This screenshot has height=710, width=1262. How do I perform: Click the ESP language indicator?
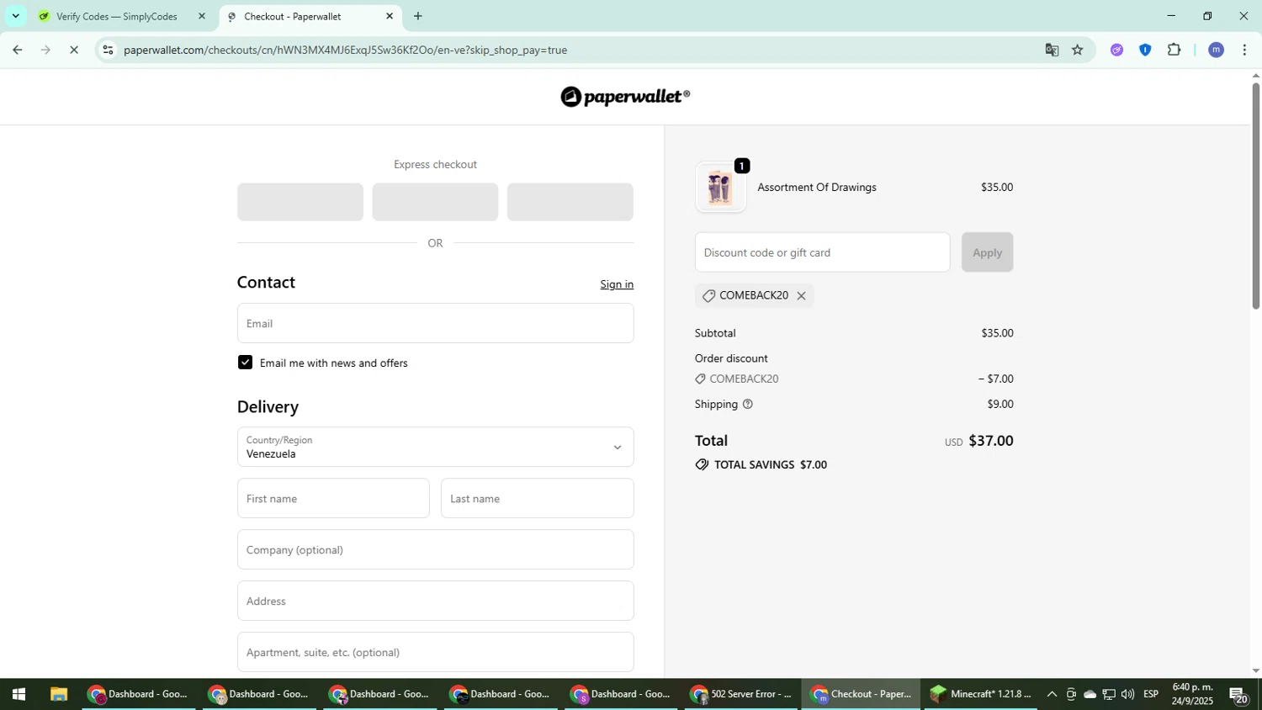(1151, 695)
